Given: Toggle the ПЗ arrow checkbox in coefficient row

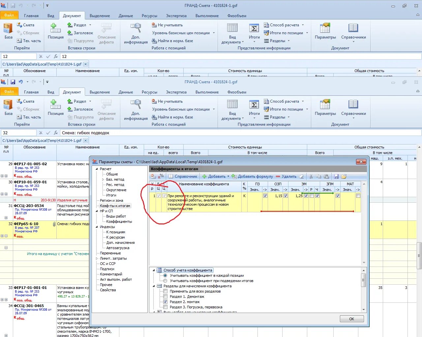Looking at the screenshot, I should (265, 196).
